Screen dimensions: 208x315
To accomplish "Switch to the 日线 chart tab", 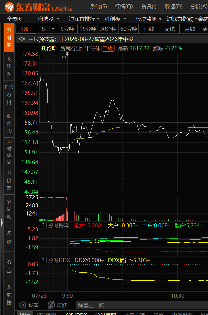I will (149, 29).
